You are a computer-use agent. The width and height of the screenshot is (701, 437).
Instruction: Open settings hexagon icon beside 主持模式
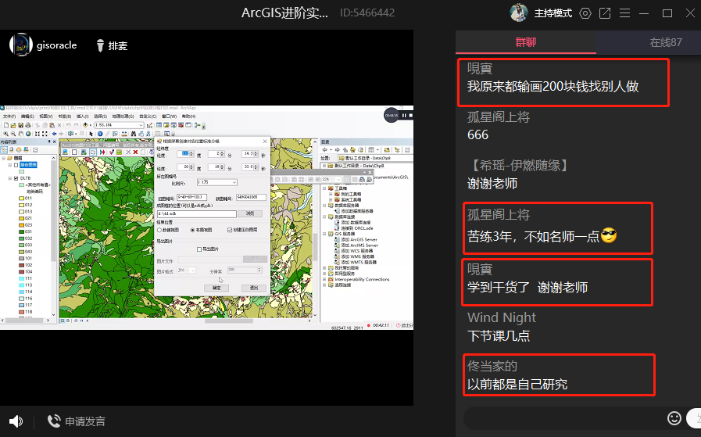pyautogui.click(x=585, y=13)
